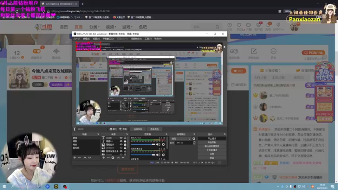This screenshot has height=190, width=338.
Task: Toggle lock on the 111111 text source
Action: [125, 138]
